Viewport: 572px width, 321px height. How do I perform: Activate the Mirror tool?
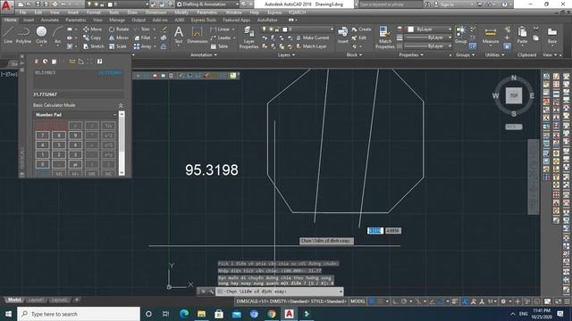point(119,37)
